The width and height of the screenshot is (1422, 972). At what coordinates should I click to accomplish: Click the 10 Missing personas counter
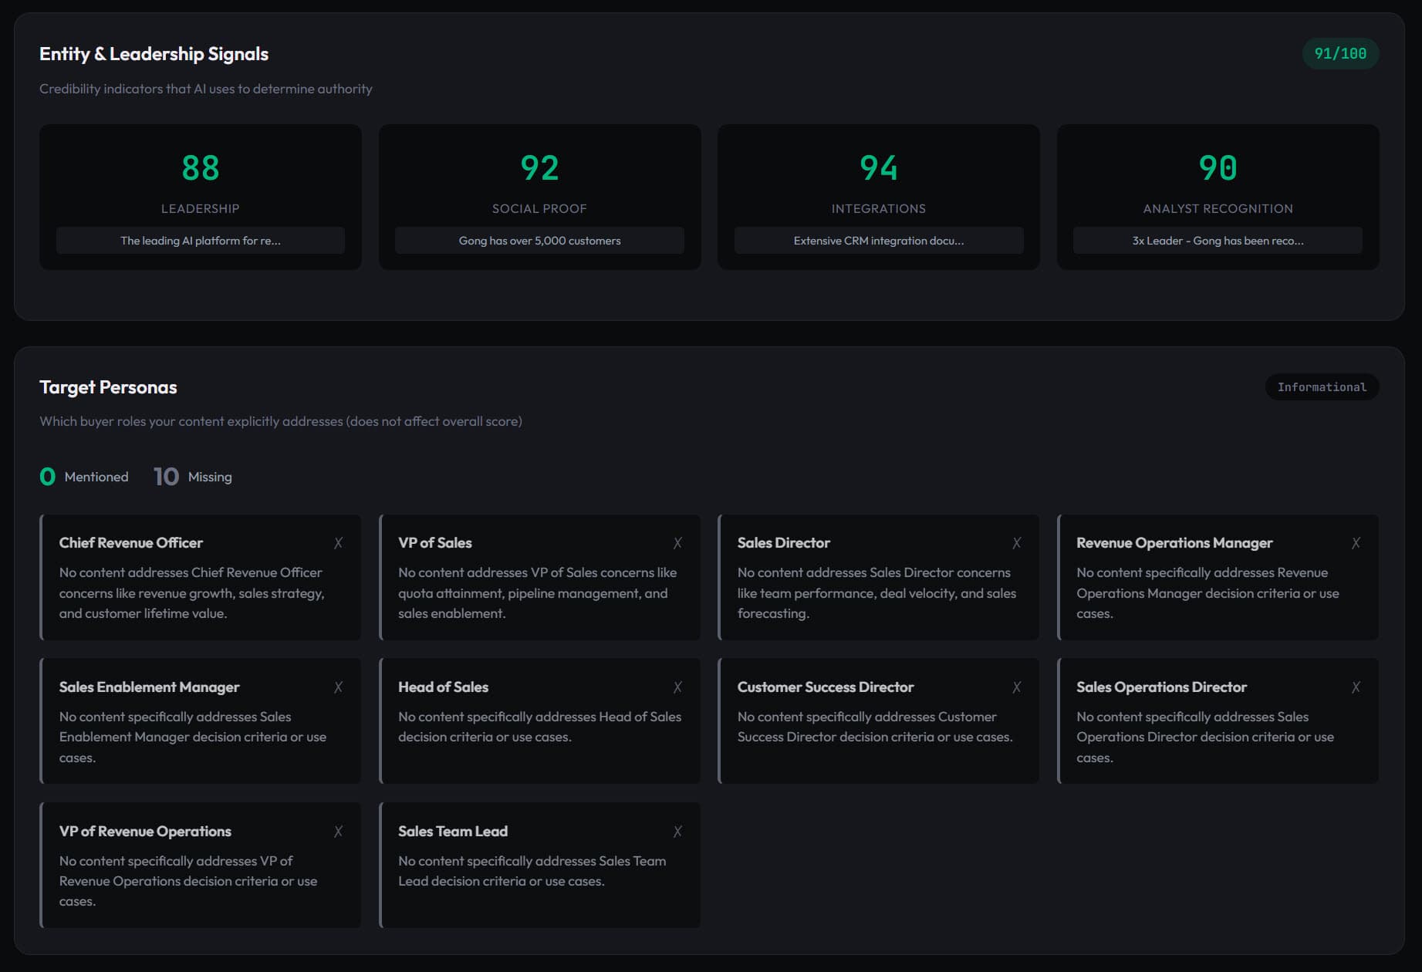(193, 477)
